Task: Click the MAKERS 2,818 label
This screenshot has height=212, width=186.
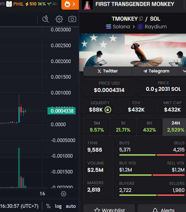Action: pyautogui.click(x=95, y=187)
